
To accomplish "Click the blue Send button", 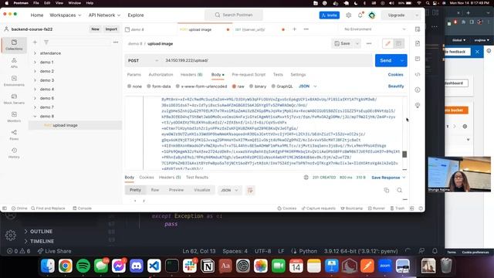I will pos(386,60).
